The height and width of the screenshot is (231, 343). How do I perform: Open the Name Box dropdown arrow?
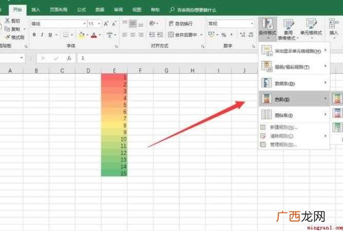pos(22,58)
